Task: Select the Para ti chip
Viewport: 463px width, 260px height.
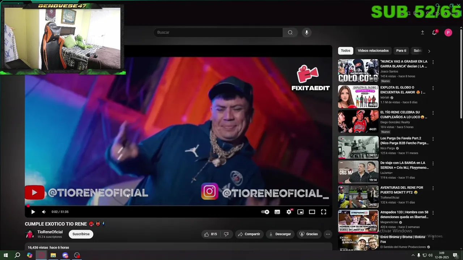Action: coord(401,51)
